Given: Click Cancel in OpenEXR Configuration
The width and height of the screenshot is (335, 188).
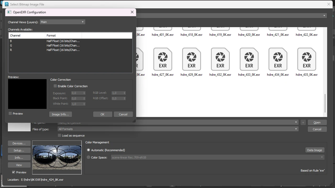Looking at the screenshot, I should 123,114.
